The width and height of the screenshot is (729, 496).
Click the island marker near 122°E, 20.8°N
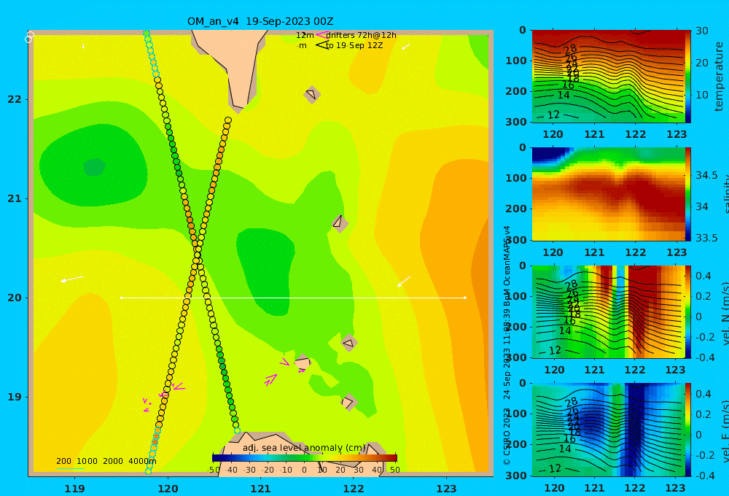coord(340,223)
